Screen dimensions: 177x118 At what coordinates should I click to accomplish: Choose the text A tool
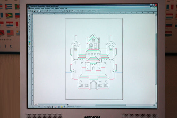tap(29, 27)
